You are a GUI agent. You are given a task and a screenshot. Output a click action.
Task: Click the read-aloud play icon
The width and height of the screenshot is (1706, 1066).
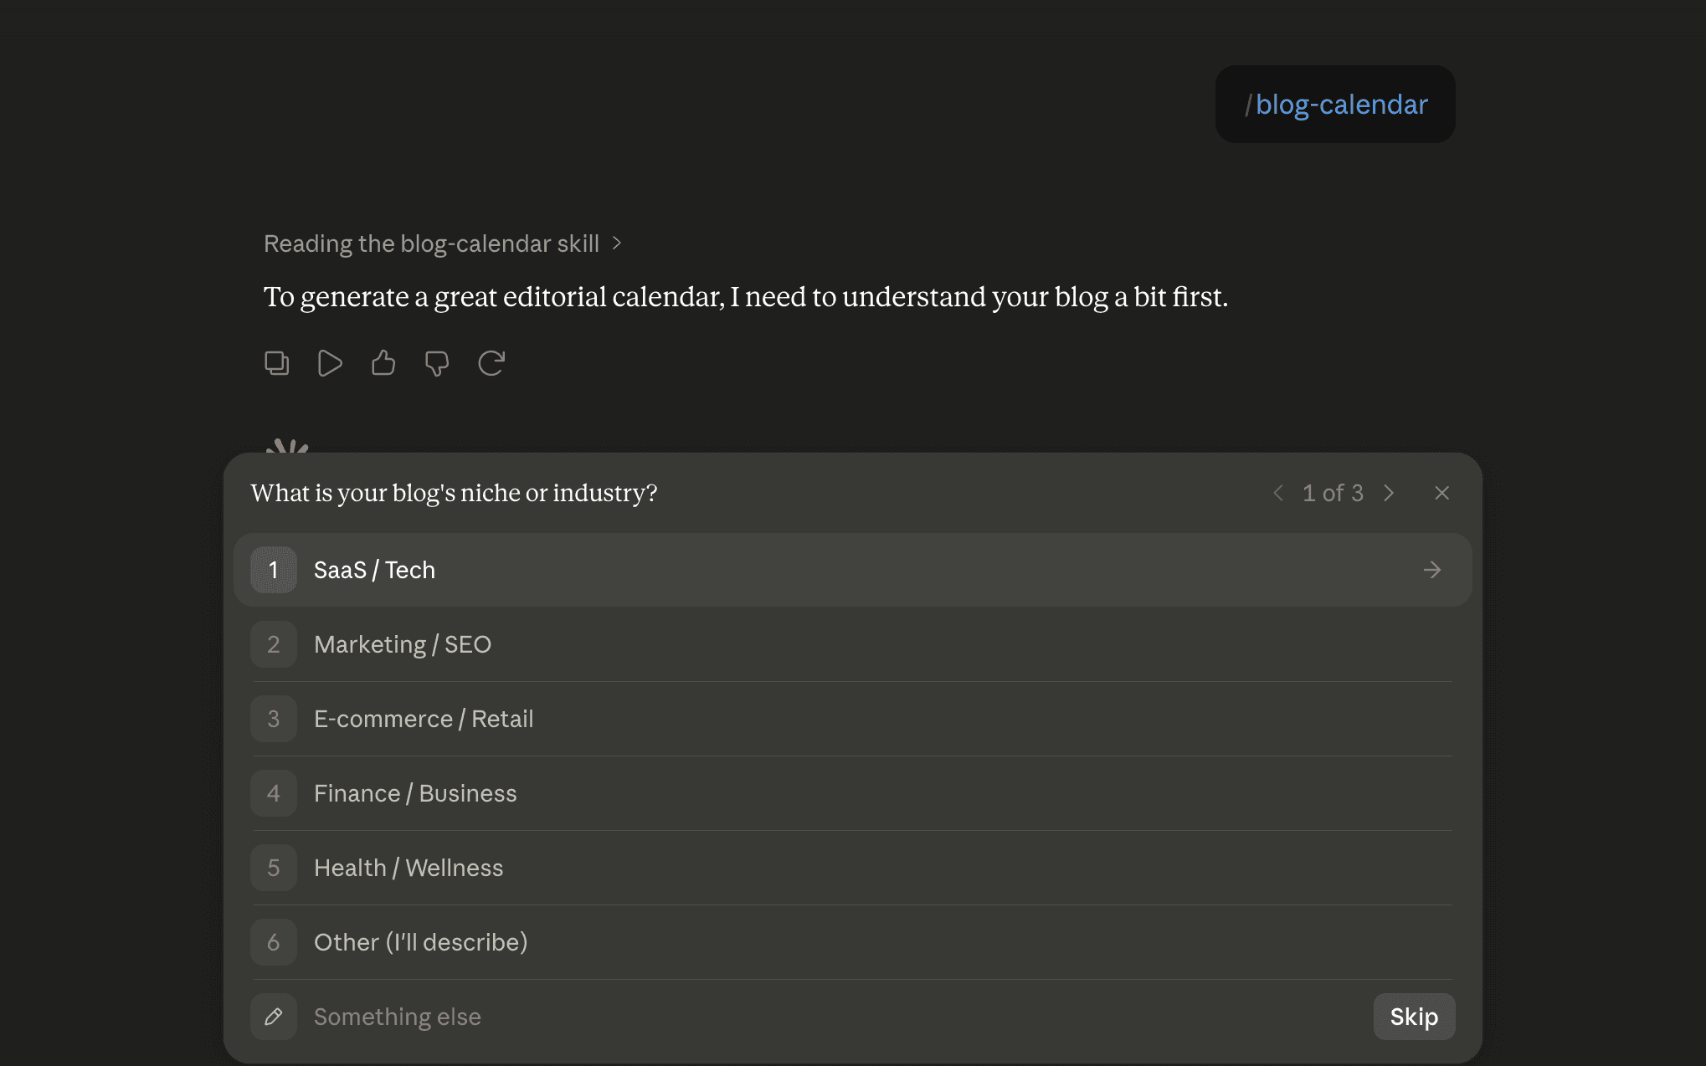(x=330, y=363)
